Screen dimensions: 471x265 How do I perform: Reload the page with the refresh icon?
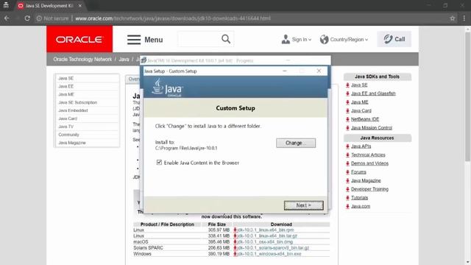[27, 18]
